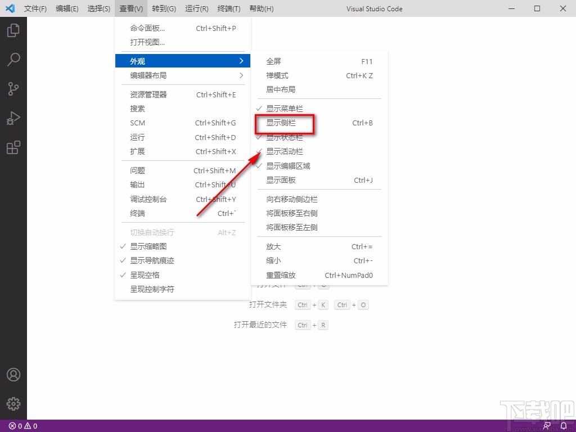Select 终端 entry in View menu list

click(x=183, y=213)
